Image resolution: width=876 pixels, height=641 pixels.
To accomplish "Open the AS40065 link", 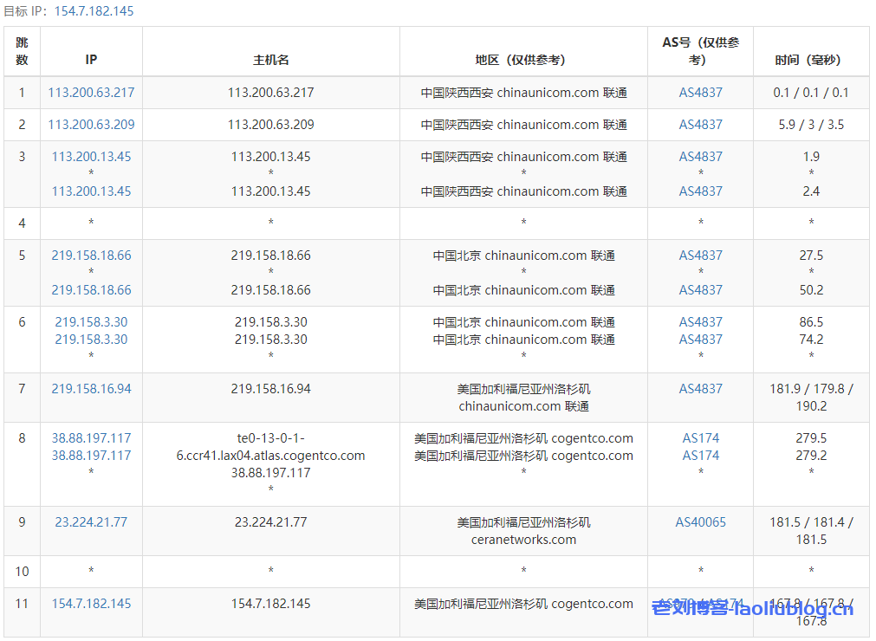I will 700,522.
